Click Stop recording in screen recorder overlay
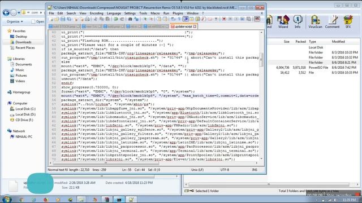This screenshot has width=362, height=203. coord(339,196)
